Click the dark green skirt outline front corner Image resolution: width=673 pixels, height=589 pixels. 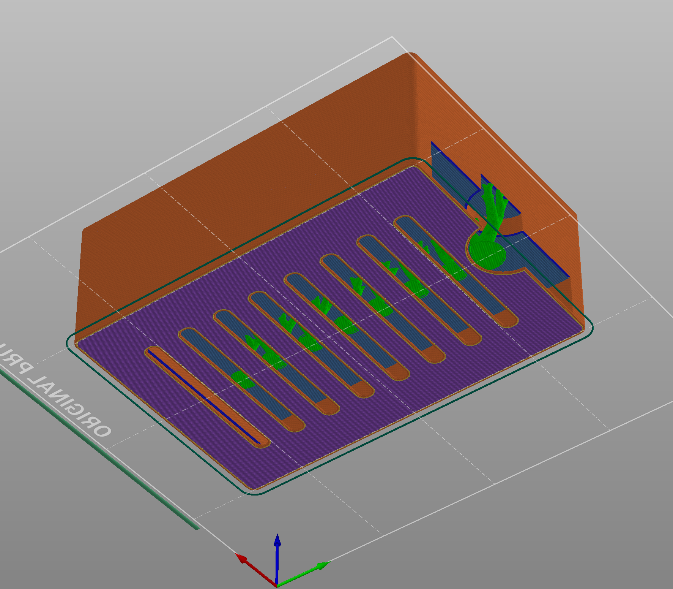pos(254,493)
